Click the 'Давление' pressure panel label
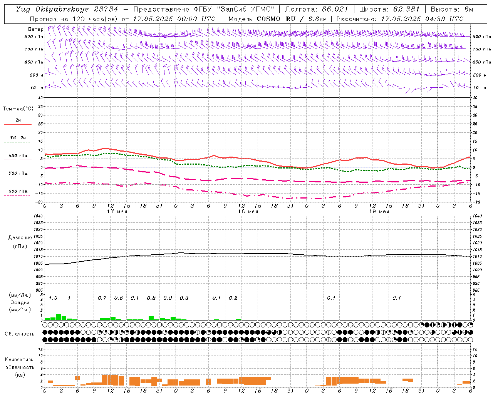 (x=20, y=238)
